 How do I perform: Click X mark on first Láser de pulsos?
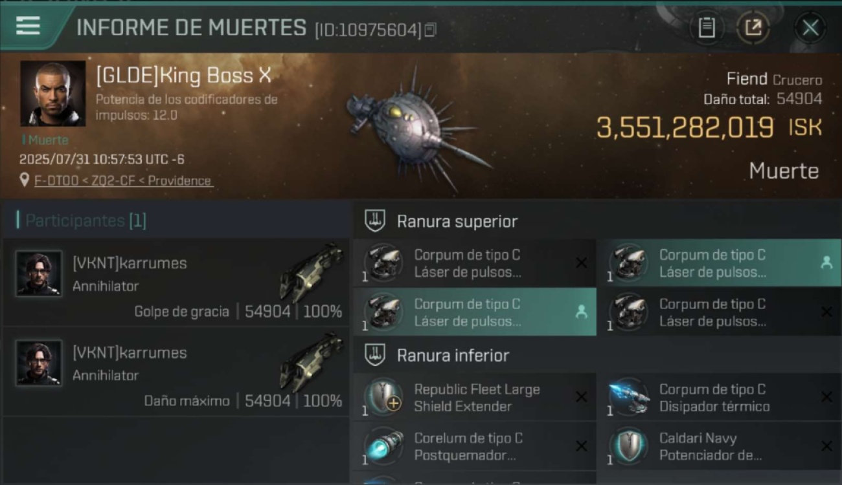581,263
